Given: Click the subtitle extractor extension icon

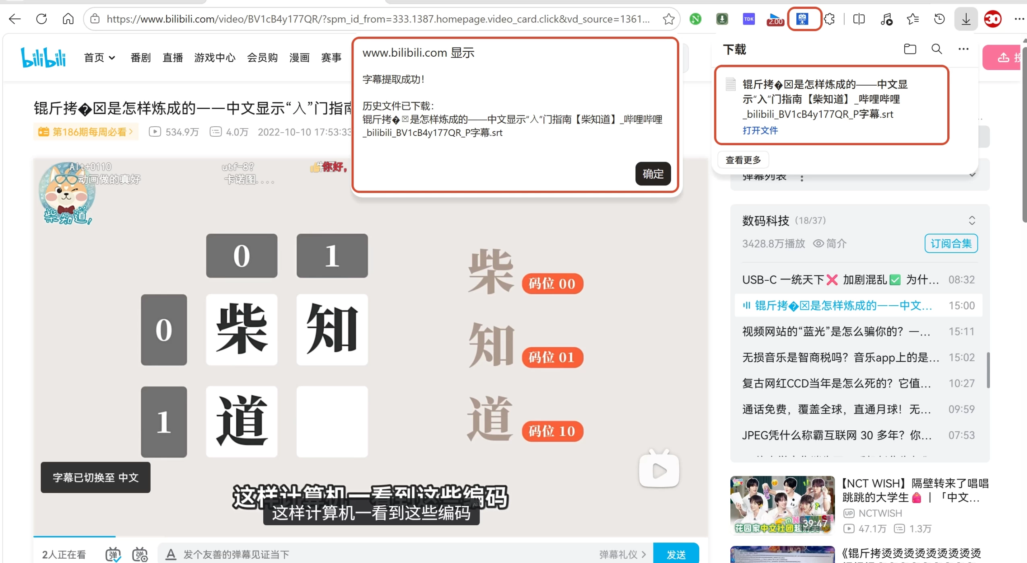Looking at the screenshot, I should (x=802, y=19).
